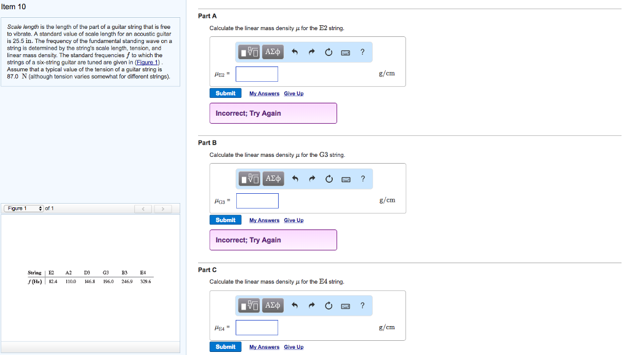Click the Part B Incorrect; Try Again message
630x355 pixels.
point(273,240)
